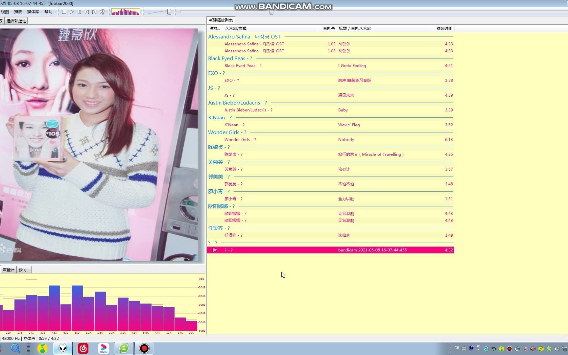
Task: Click the CH input language indicator
Action: pos(457,348)
